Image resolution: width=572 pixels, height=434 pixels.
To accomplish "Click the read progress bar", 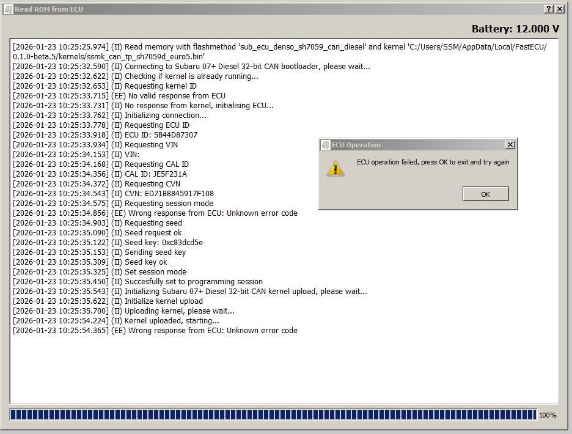I will (273, 414).
